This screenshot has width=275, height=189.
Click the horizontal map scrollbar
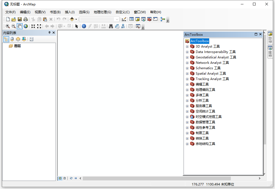pyautogui.click(x=157, y=178)
